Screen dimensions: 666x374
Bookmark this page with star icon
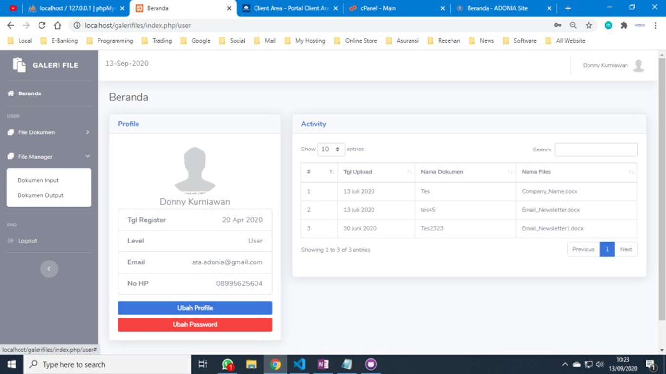tap(589, 25)
